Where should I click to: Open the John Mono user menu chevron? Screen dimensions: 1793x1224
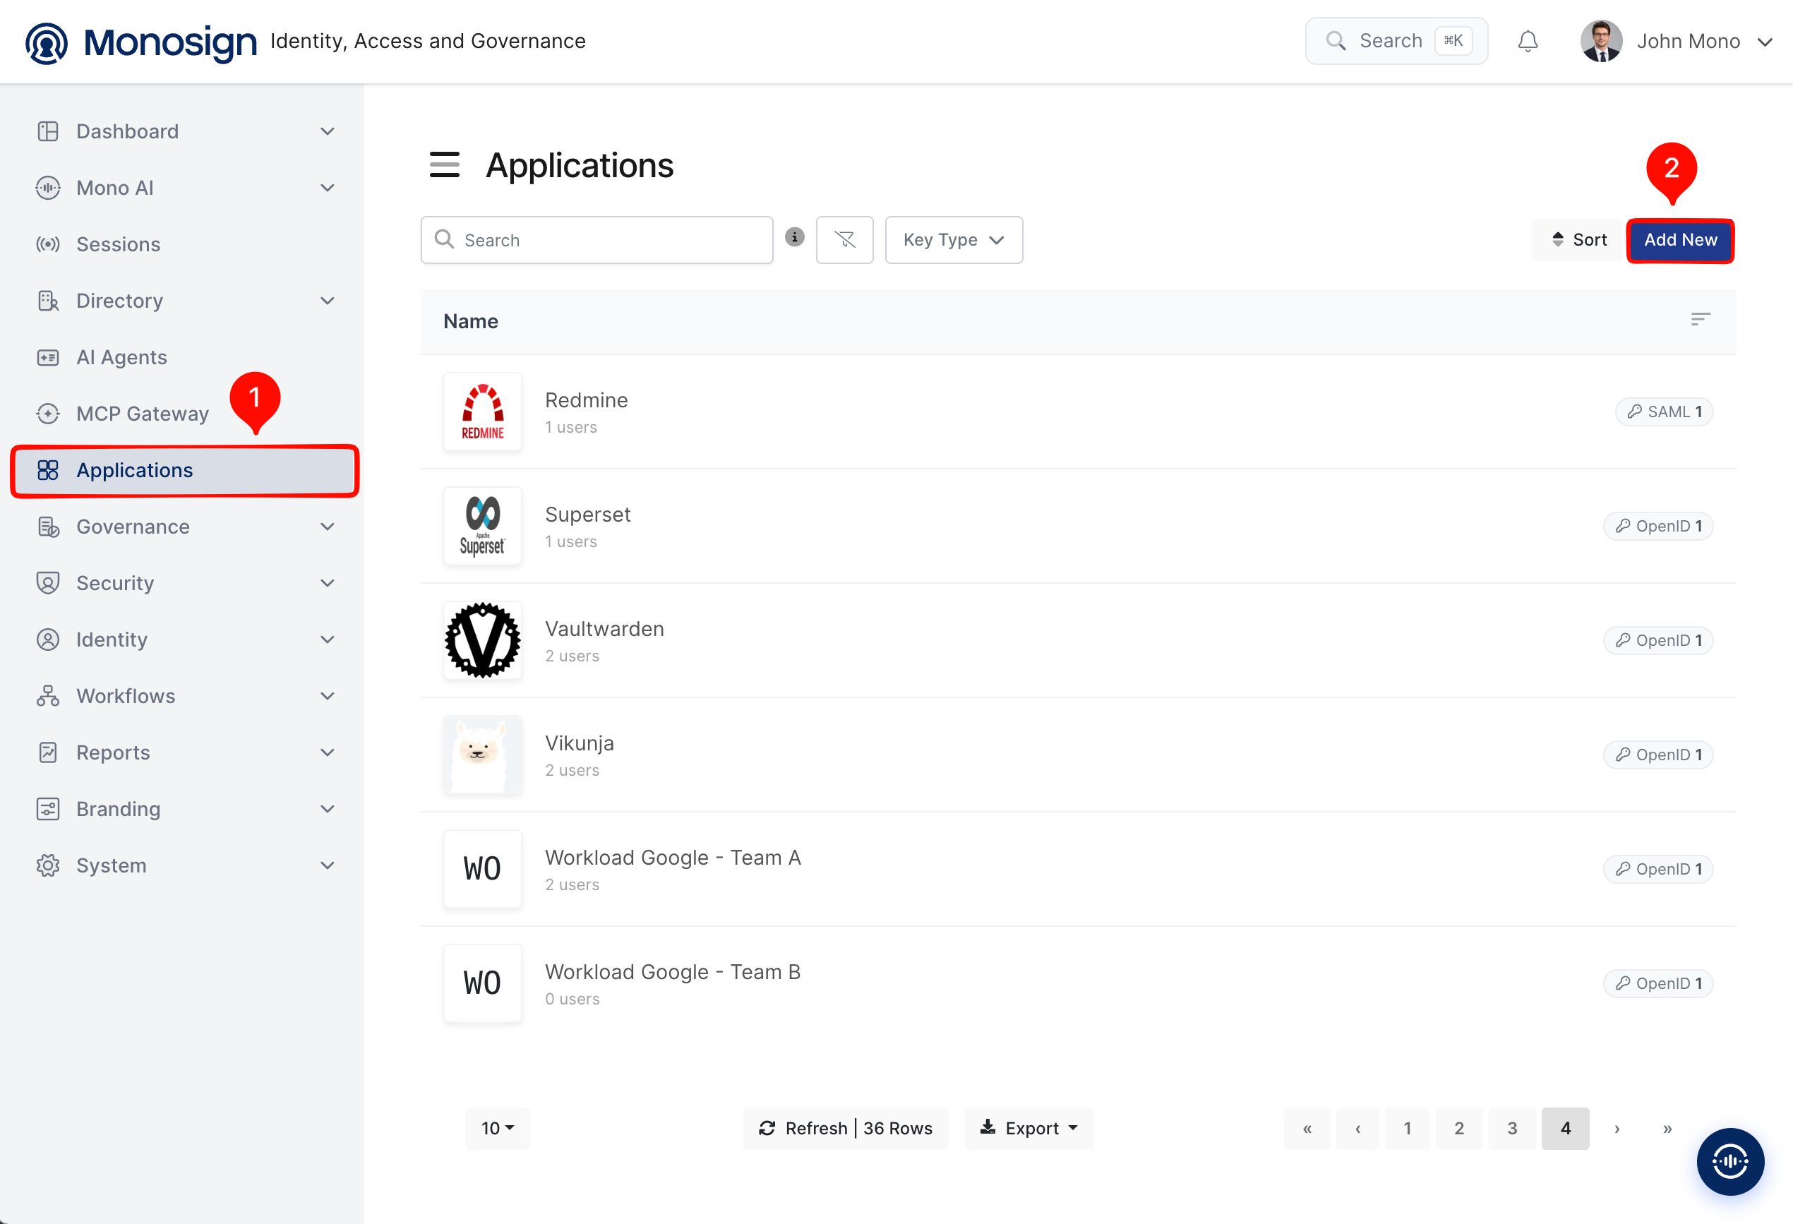tap(1765, 42)
